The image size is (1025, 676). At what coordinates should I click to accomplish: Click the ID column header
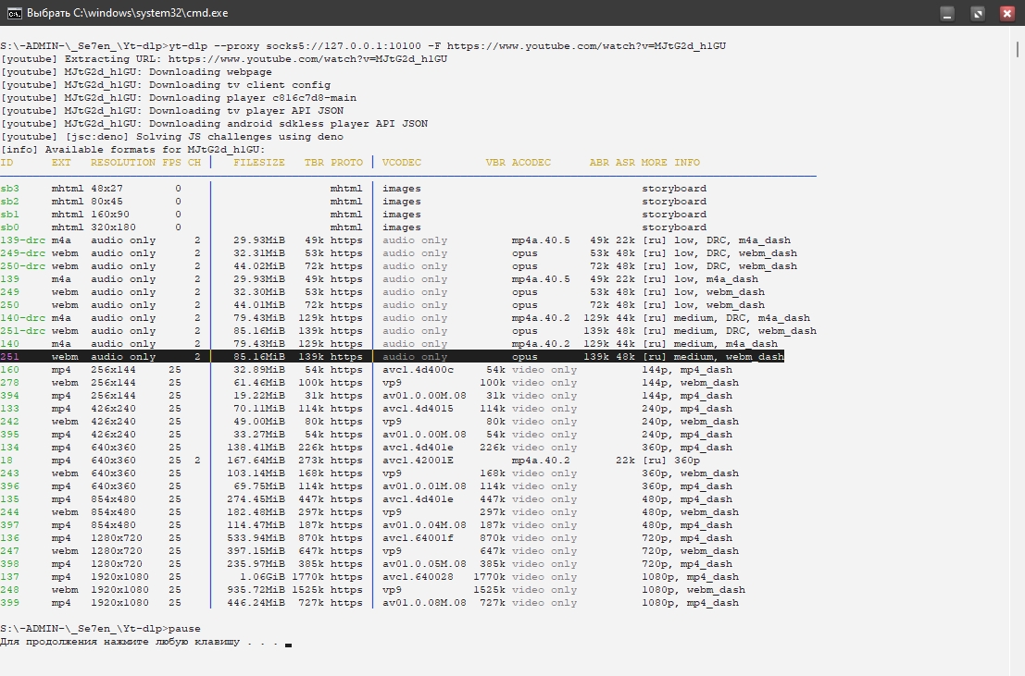pyautogui.click(x=6, y=163)
